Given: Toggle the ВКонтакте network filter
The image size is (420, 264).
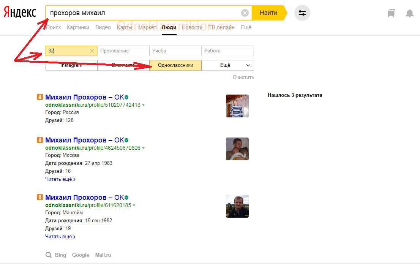Looking at the screenshot, I should click(123, 65).
